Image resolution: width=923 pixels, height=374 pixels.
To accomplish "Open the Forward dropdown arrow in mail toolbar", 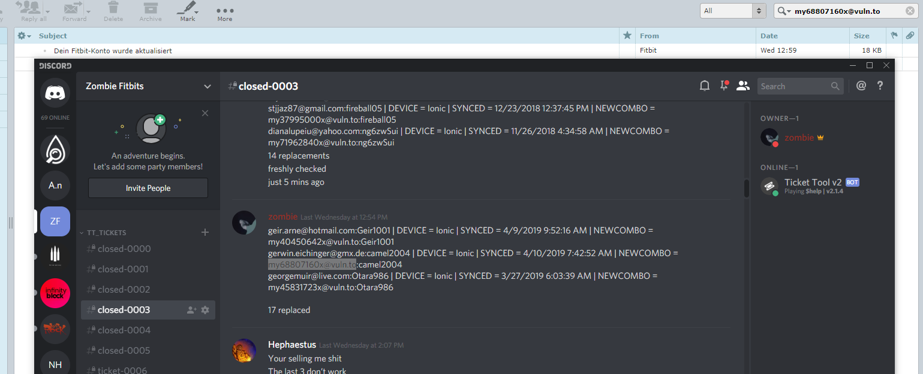I will [89, 11].
